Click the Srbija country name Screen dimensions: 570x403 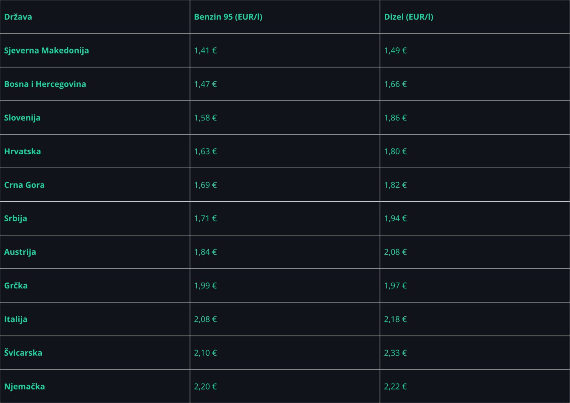point(15,218)
